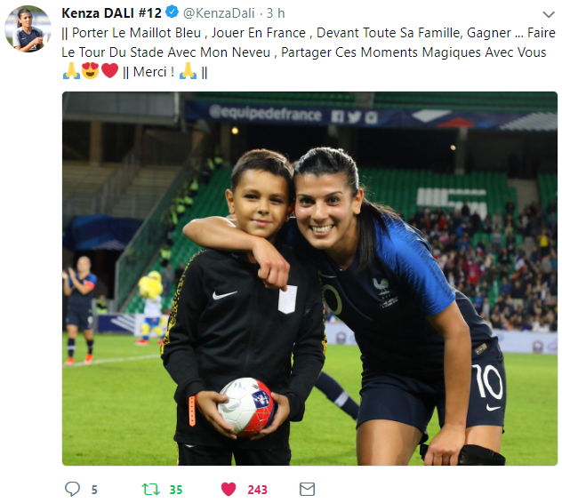Click the @KenzaDali handle
The width and height of the screenshot is (562, 503).
click(x=219, y=13)
